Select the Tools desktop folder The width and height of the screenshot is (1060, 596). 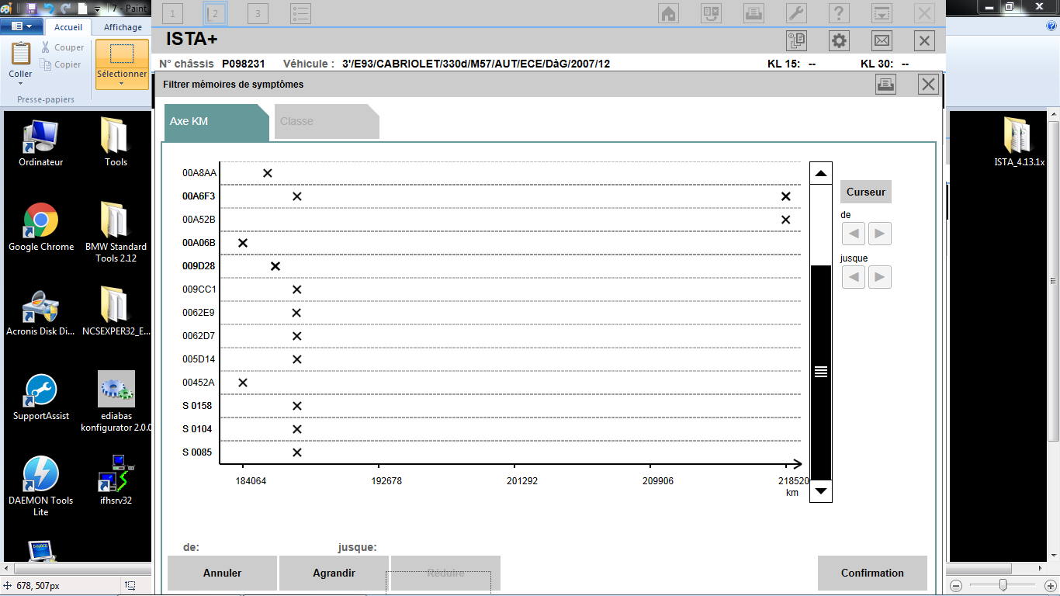pos(116,143)
